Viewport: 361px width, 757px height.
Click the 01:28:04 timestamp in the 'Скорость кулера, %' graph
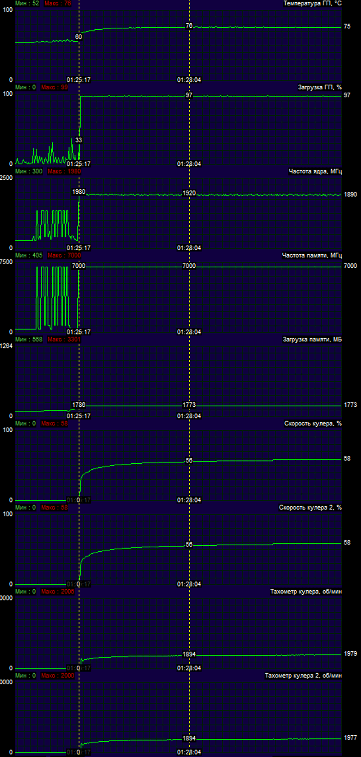click(189, 500)
